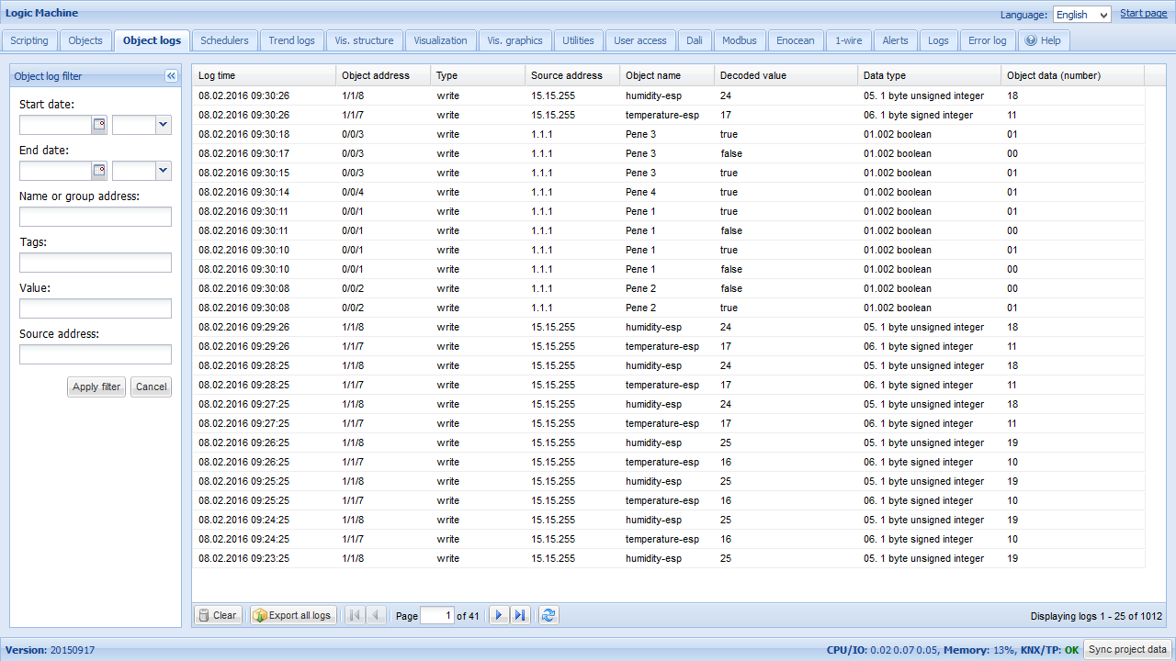This screenshot has height=661, width=1176.
Task: Open the Help tab
Action: [1043, 40]
